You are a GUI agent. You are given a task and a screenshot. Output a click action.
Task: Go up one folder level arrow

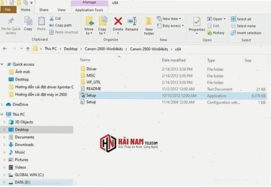coord(28,49)
